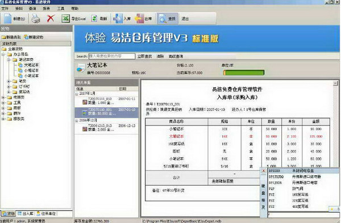Click the 办公用品 folder icon
This screenshot has width=341, height=223.
(x=9, y=54)
